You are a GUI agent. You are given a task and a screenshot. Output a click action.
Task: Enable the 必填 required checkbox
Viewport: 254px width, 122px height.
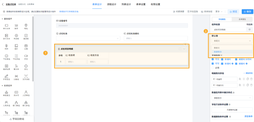tap(213, 68)
